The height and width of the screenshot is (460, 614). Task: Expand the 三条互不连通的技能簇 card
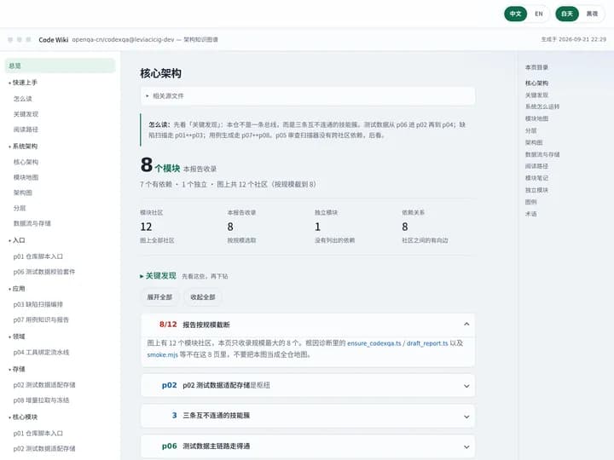(308, 416)
